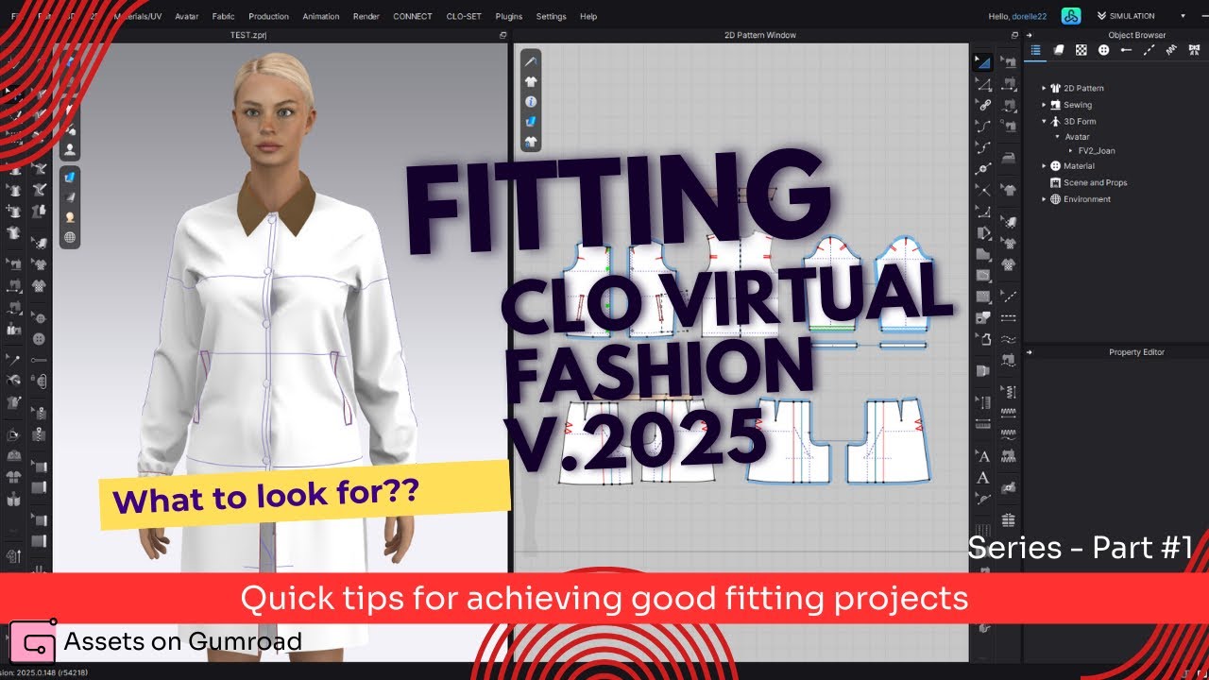Image resolution: width=1209 pixels, height=680 pixels.
Task: Collapse the 3D Form tree node
Action: tap(1044, 121)
